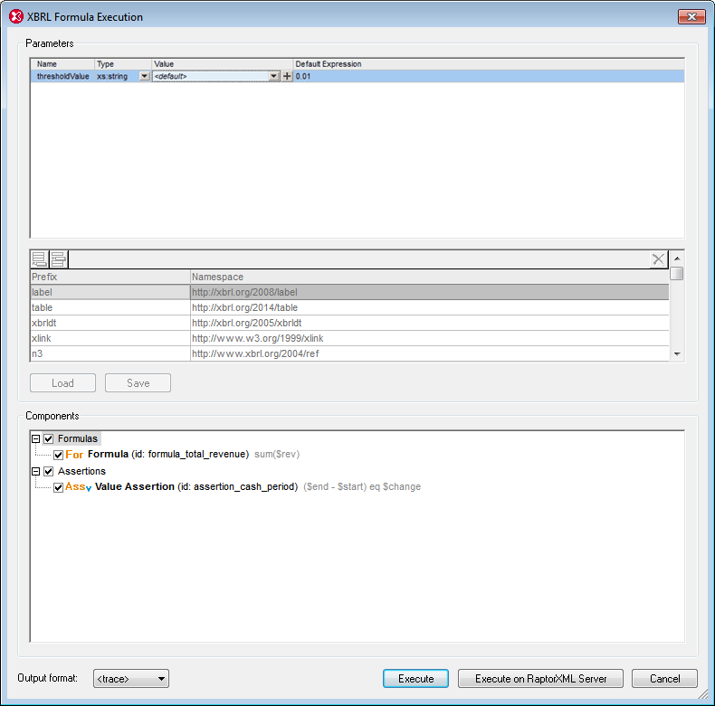Click the Execute button

click(x=416, y=679)
